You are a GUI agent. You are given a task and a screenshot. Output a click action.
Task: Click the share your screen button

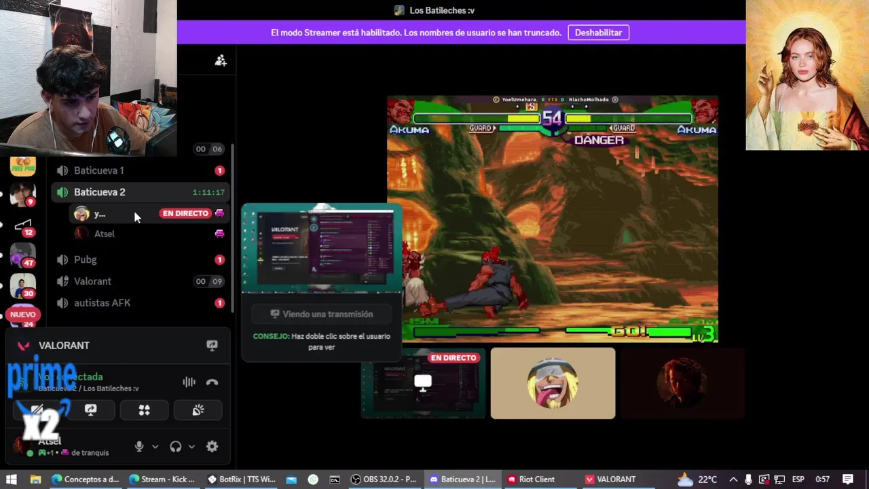[x=90, y=410]
